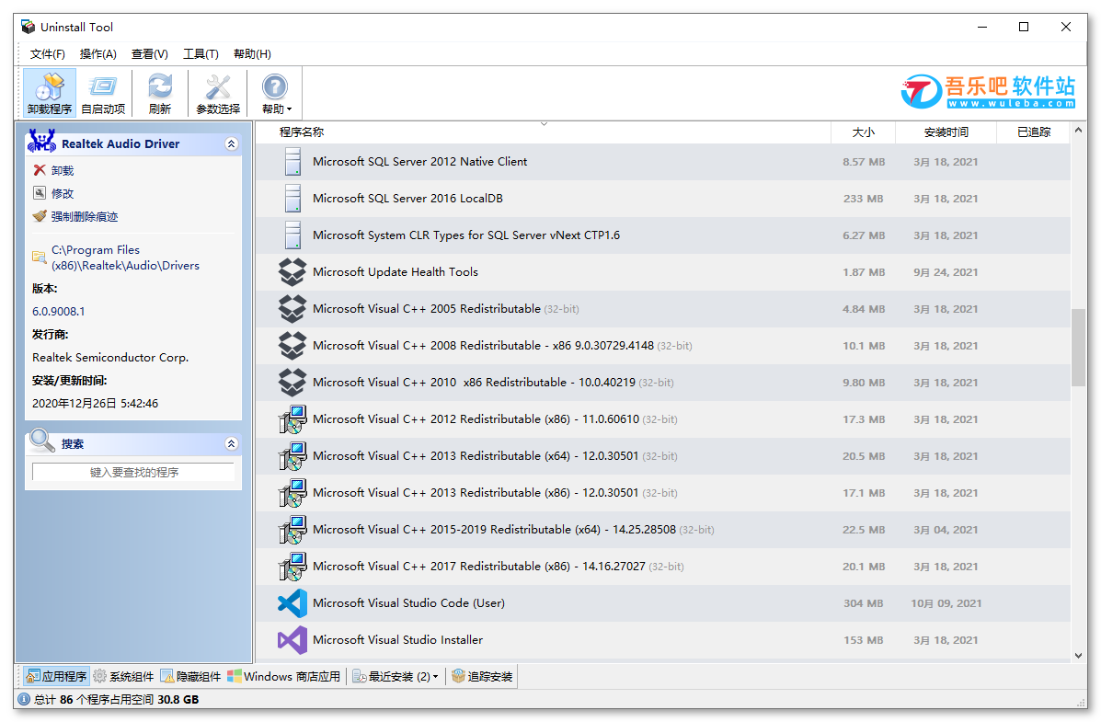Collapse the 搜索 search panel

(231, 444)
